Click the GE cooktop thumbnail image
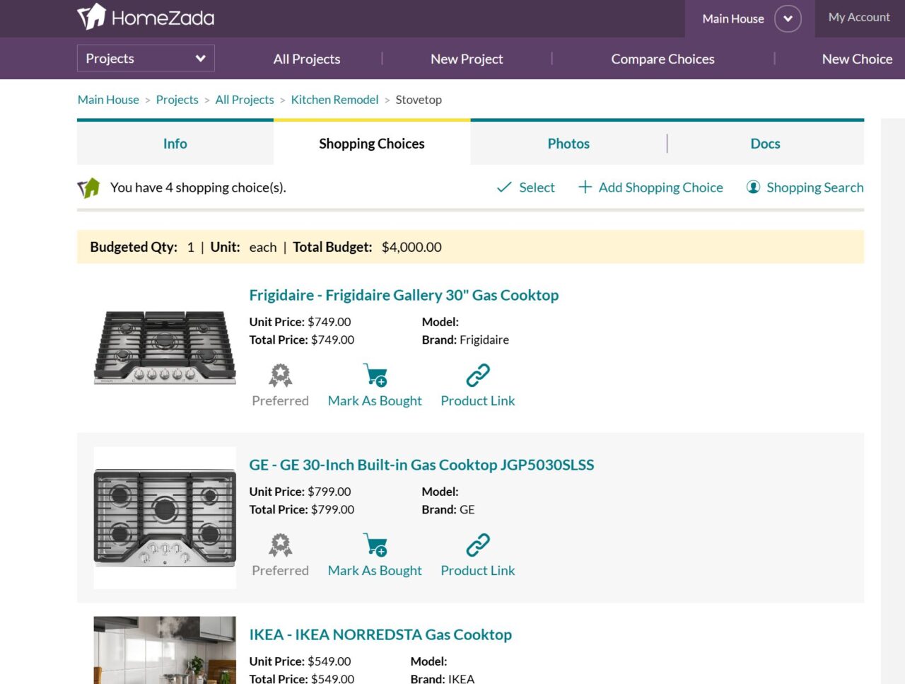Image resolution: width=905 pixels, height=684 pixels. (165, 518)
